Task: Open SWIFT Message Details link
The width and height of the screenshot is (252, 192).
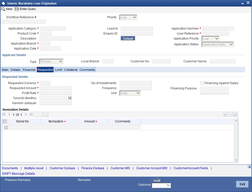Action: coord(19,174)
